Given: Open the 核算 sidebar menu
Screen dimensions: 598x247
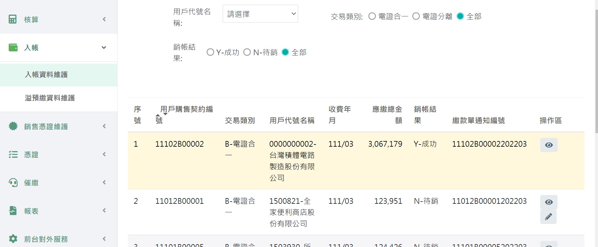Looking at the screenshot, I should (58, 19).
